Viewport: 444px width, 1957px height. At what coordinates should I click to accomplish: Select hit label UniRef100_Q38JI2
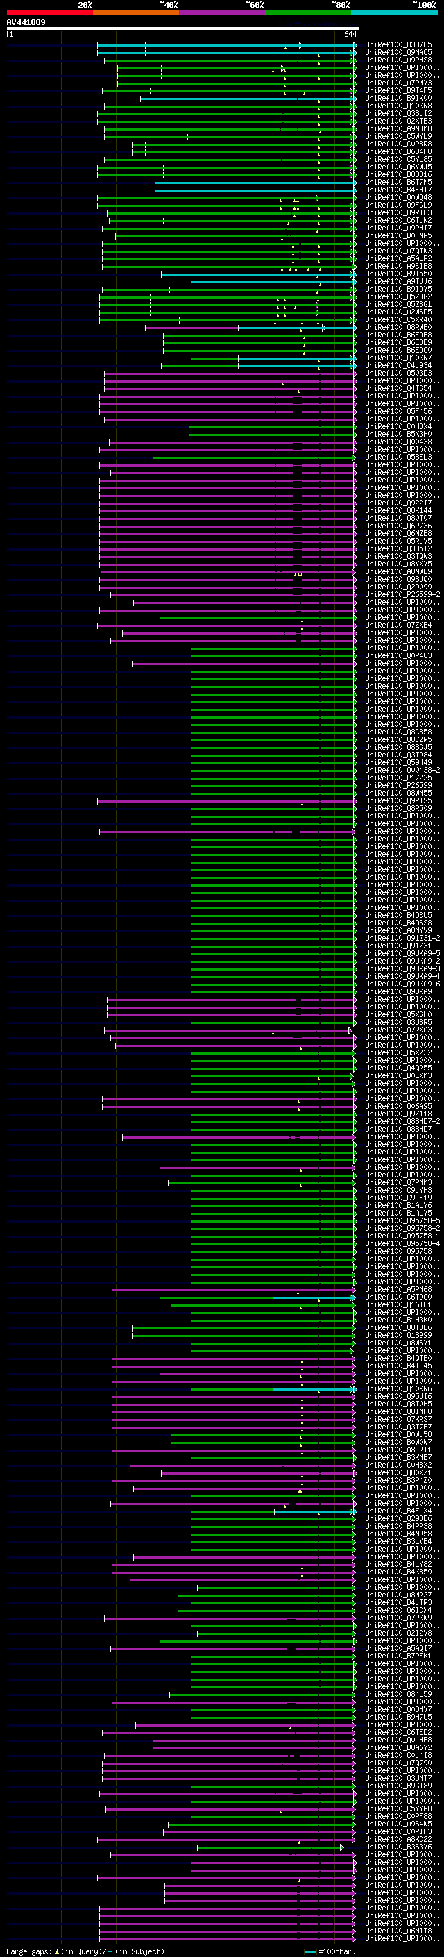(x=398, y=114)
